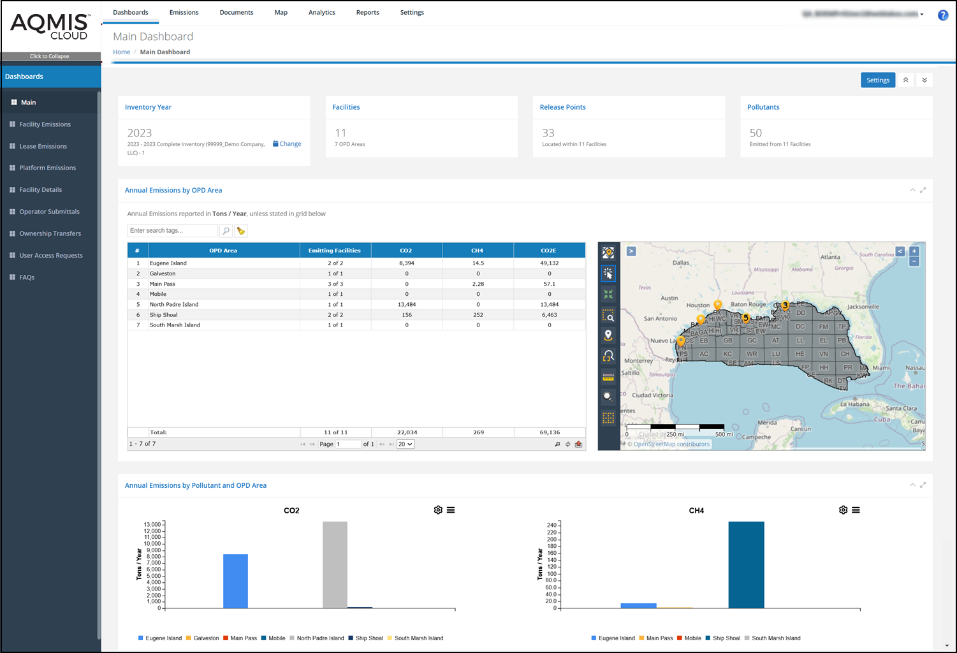Select Lease Emissions in the sidebar
This screenshot has width=957, height=653.
point(43,146)
